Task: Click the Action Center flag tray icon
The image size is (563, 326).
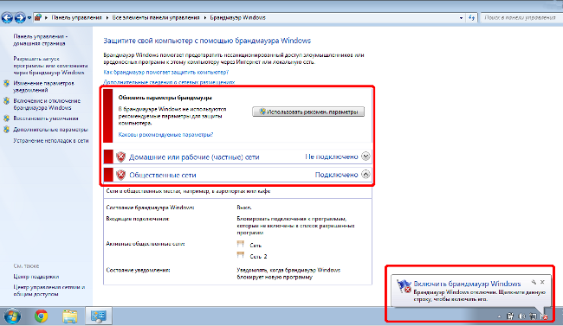Action: (x=544, y=316)
